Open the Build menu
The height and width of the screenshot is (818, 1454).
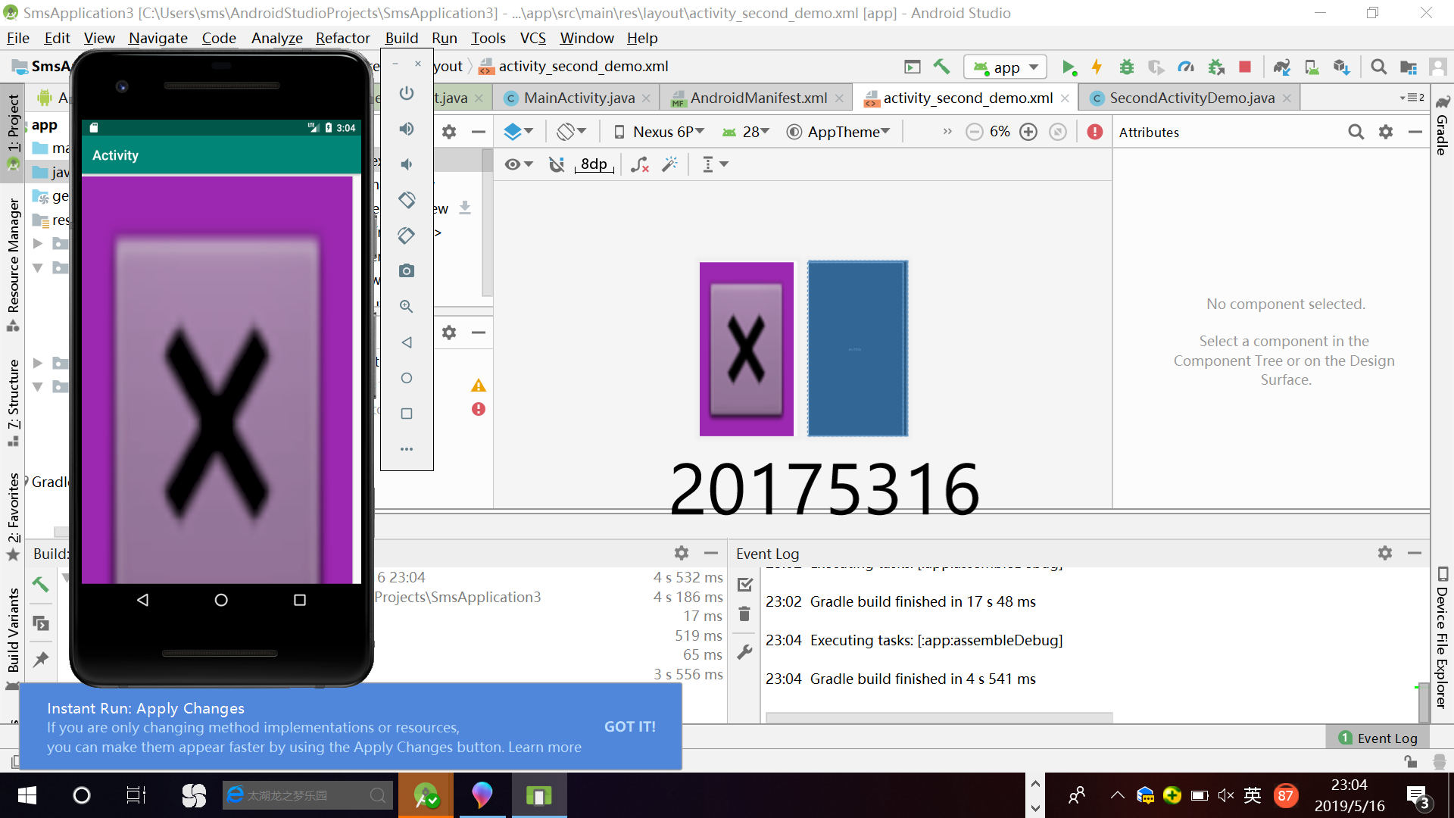pos(401,38)
